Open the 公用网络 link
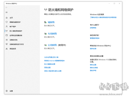 [x=52, y=45]
